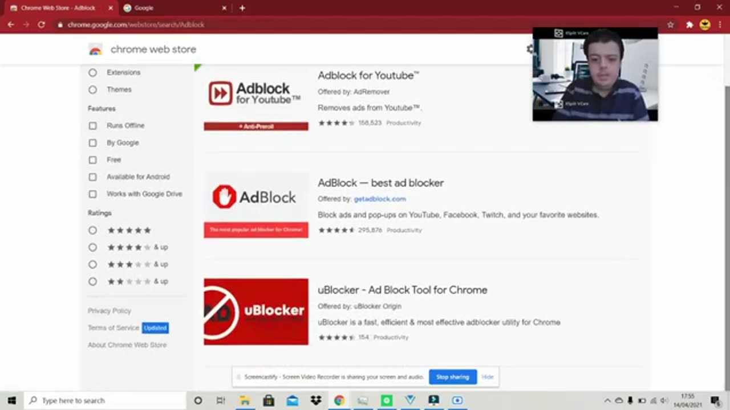Open the Chrome extensions puzzle icon
The height and width of the screenshot is (410, 730).
pyautogui.click(x=689, y=24)
